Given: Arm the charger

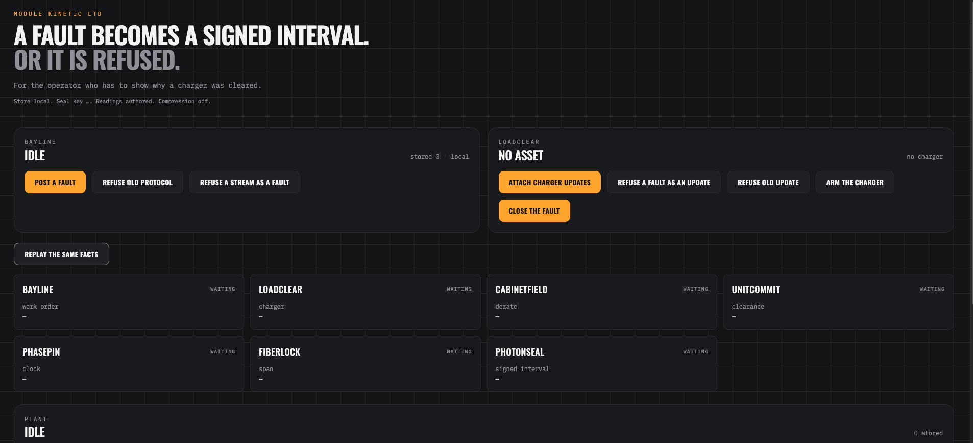Looking at the screenshot, I should click(855, 182).
